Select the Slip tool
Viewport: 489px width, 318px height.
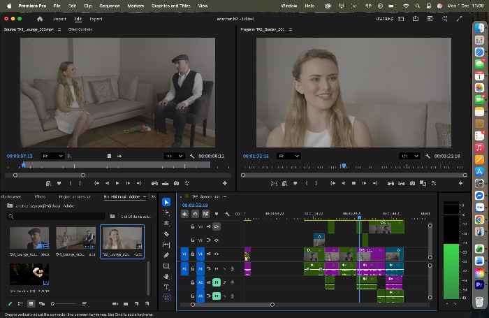point(166,245)
